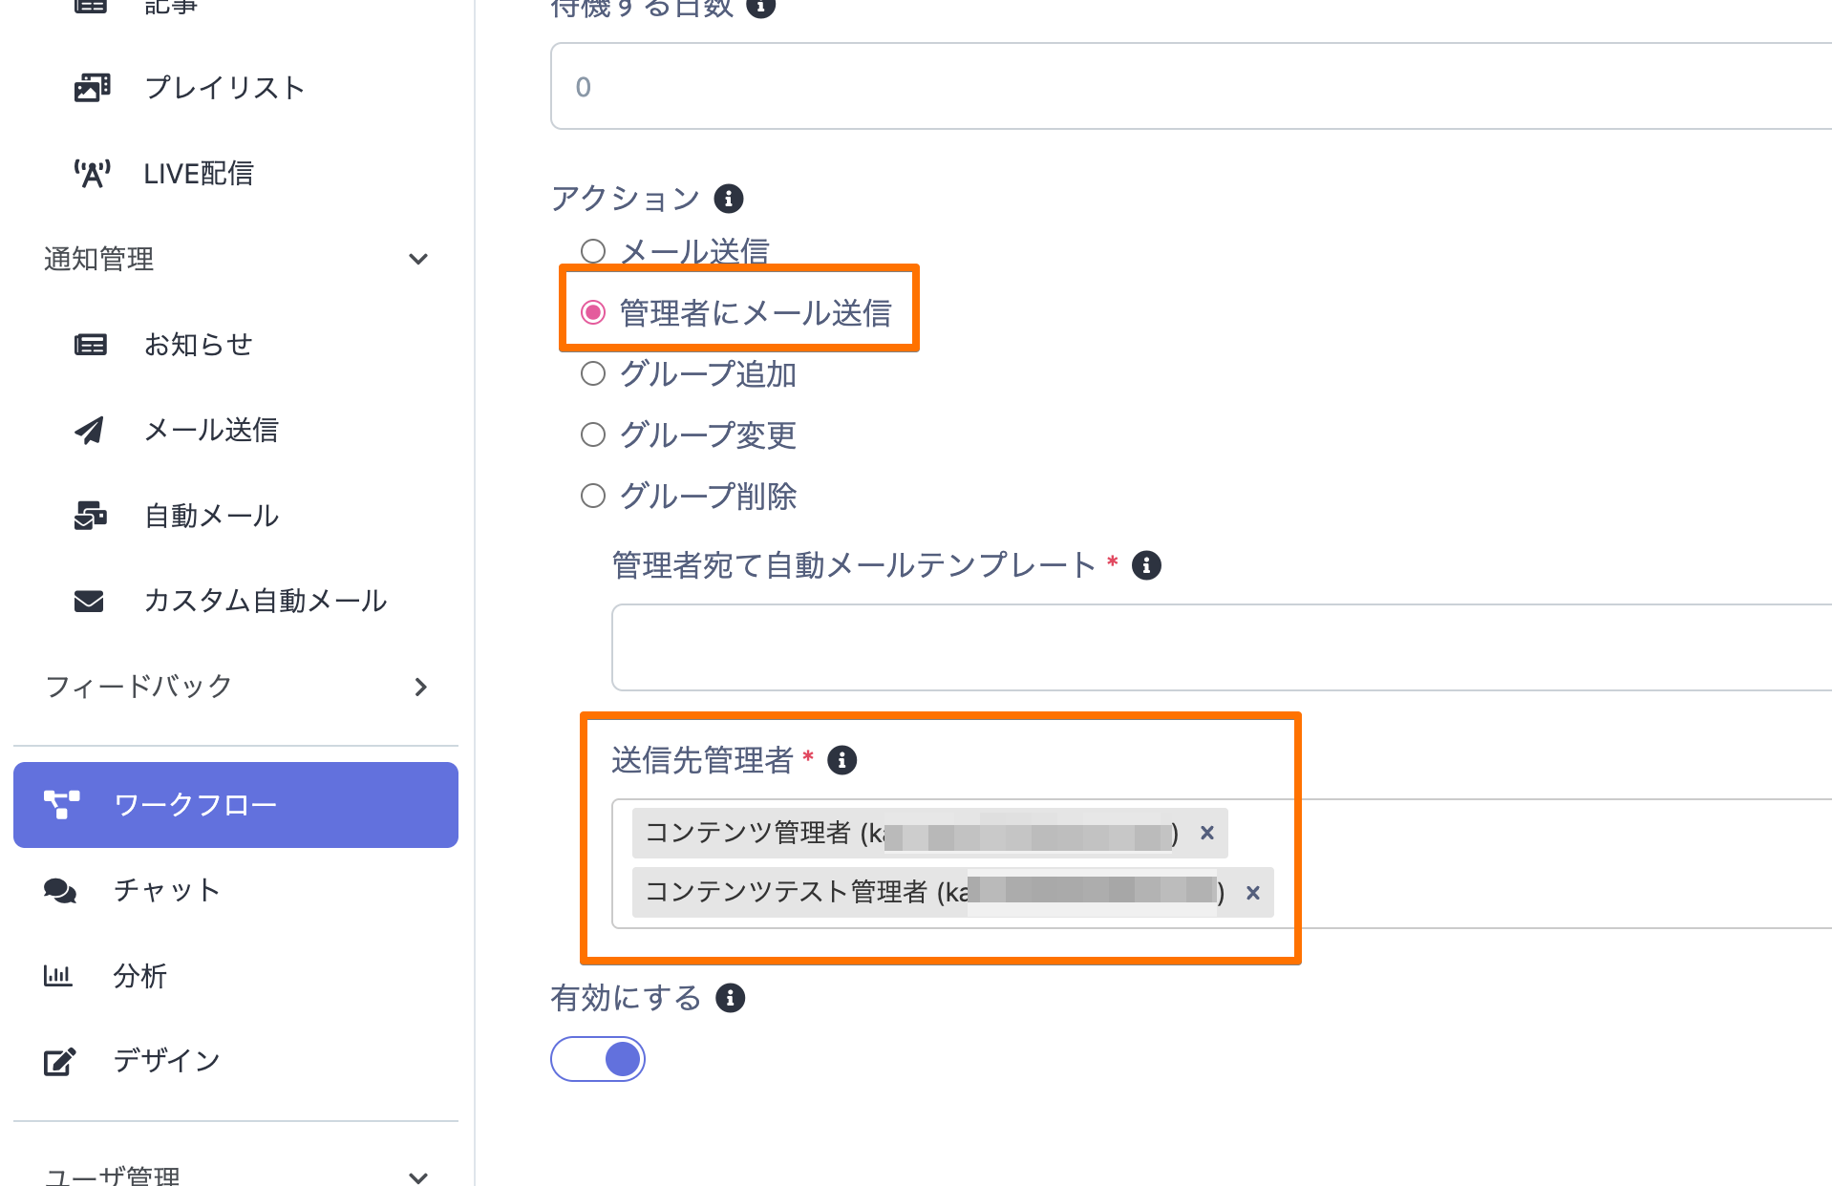
Task: Select the メール送信 action radio button
Action: coord(593,251)
